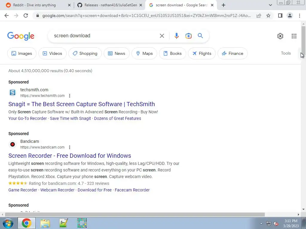Filter results by Videos
The width and height of the screenshot is (306, 229).
click(52, 53)
